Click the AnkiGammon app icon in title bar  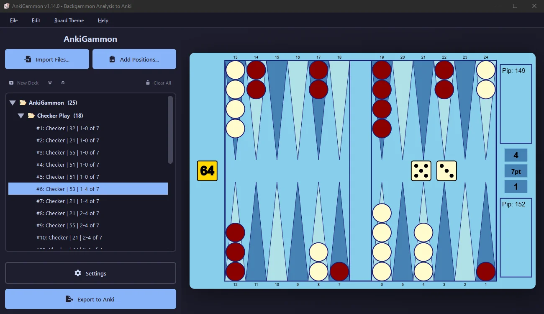click(6, 6)
